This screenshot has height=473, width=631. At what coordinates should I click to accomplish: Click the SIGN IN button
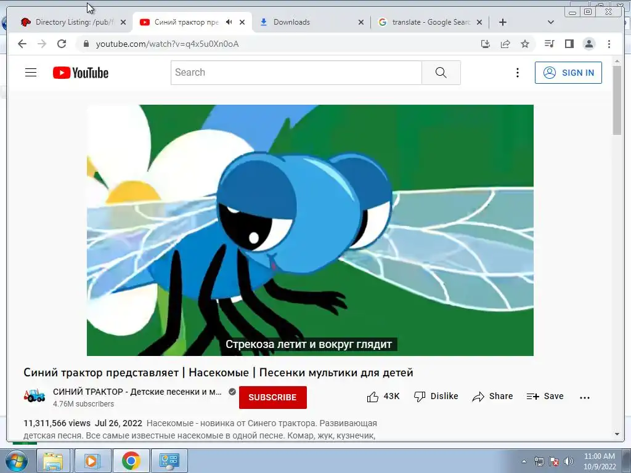[568, 73]
